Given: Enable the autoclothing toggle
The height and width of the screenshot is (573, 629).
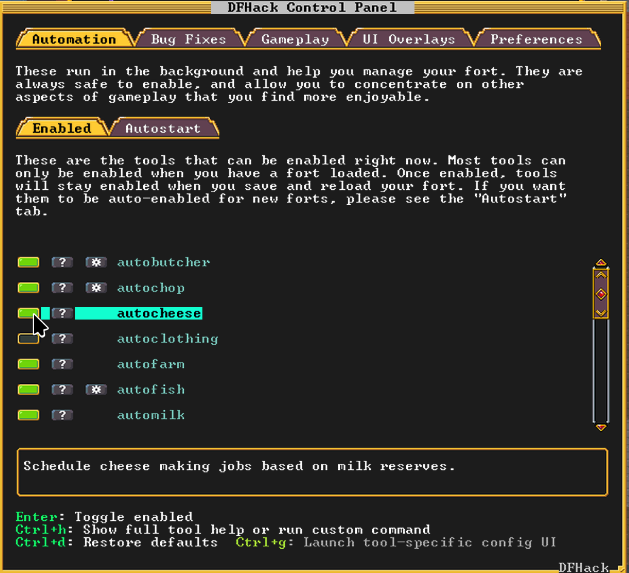Looking at the screenshot, I should click(28, 338).
